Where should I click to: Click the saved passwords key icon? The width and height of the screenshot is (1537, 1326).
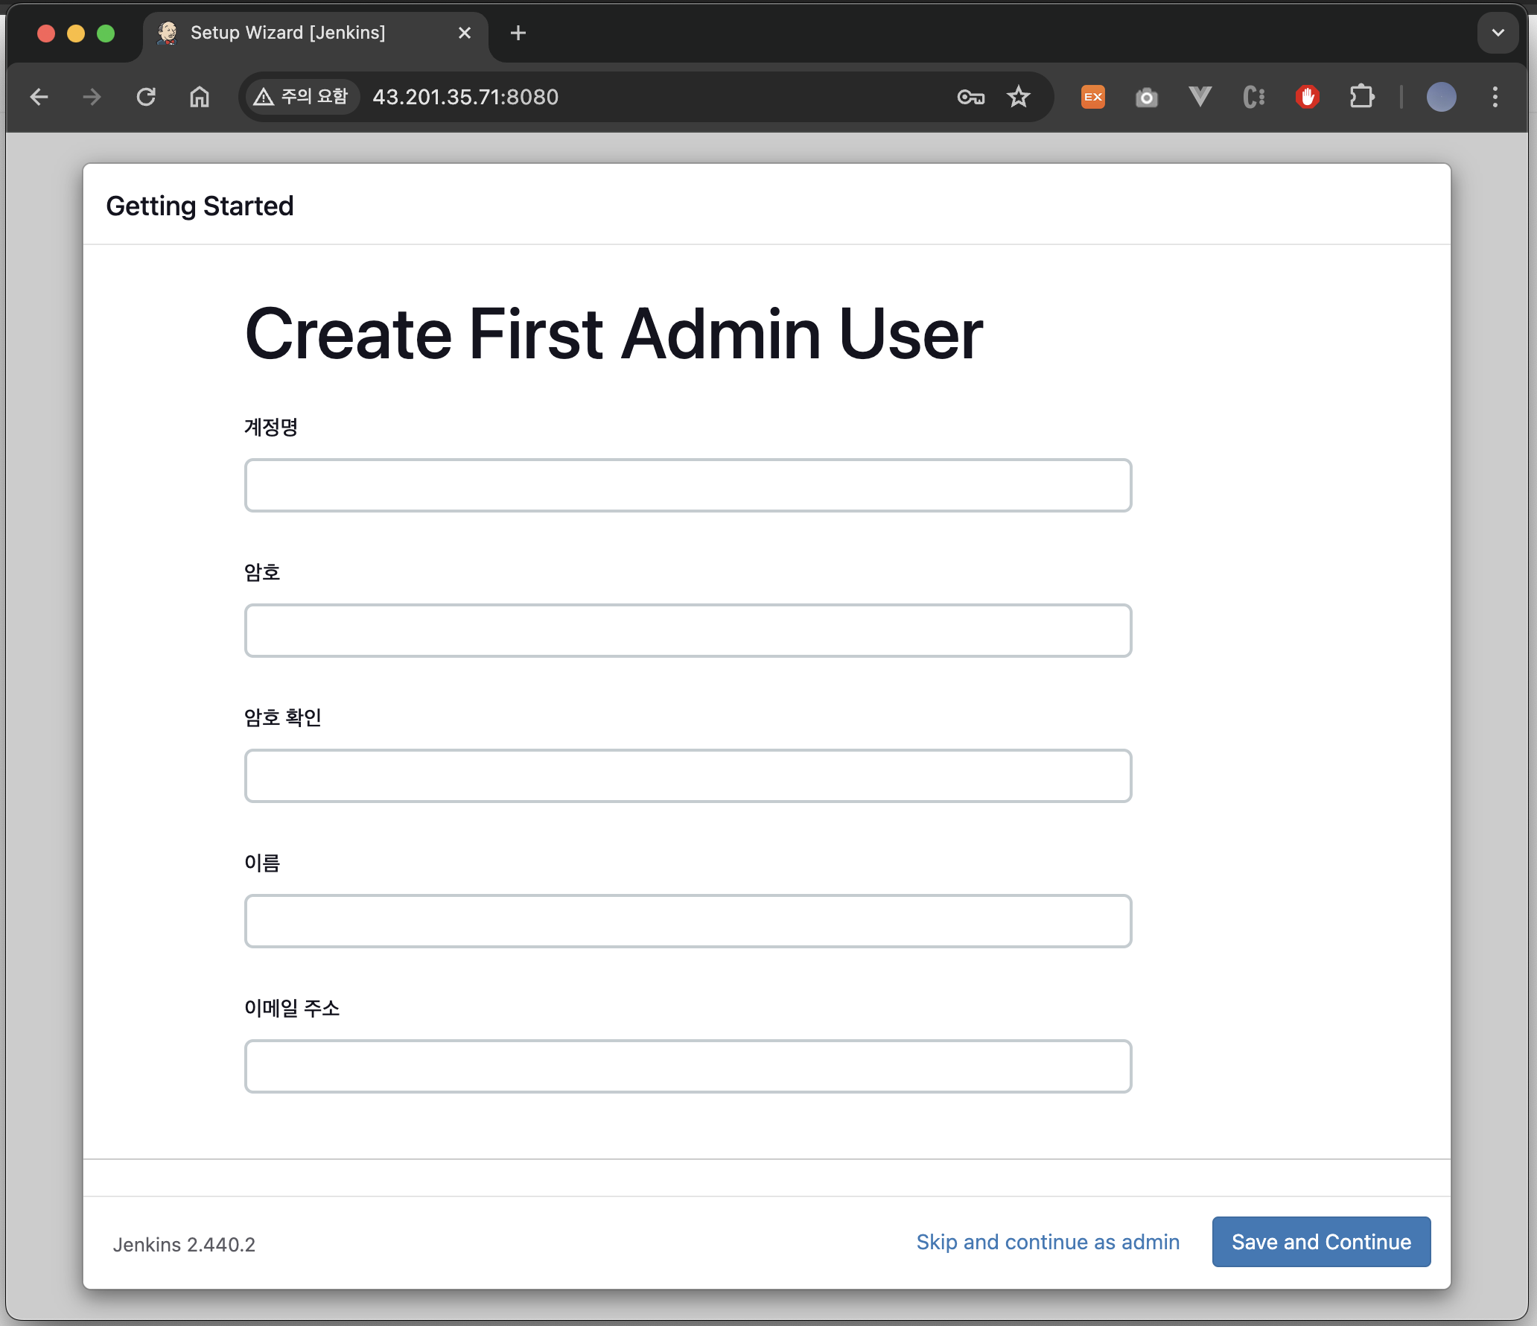coord(970,97)
